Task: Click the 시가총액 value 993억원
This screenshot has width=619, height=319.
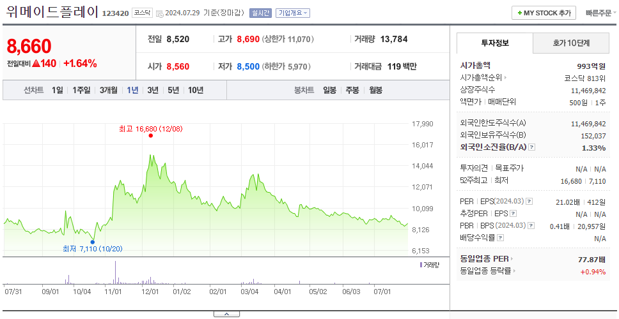Action: tap(591, 66)
